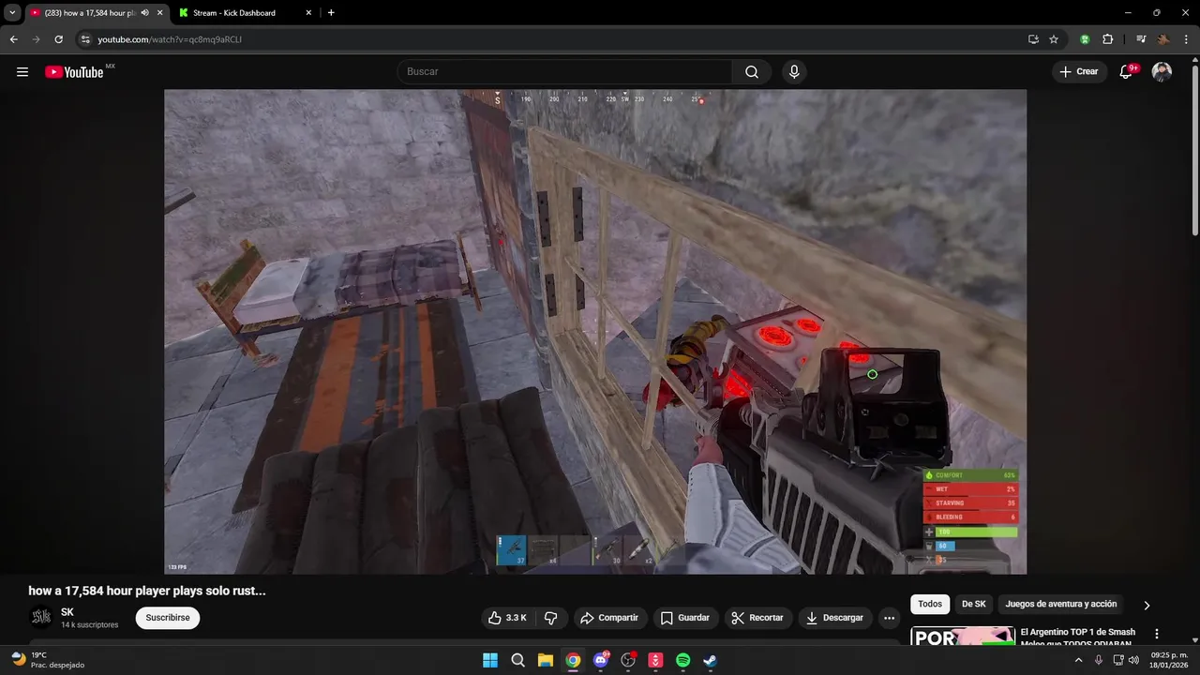Select the De SK filter chip
This screenshot has height=675, width=1200.
coord(973,605)
